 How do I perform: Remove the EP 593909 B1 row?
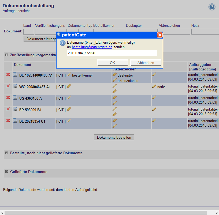(8, 109)
